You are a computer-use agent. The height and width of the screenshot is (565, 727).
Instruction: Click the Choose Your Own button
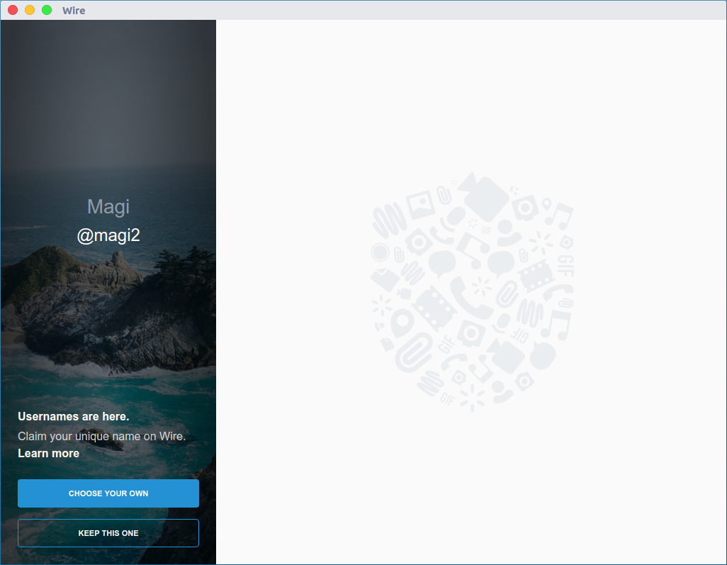108,493
